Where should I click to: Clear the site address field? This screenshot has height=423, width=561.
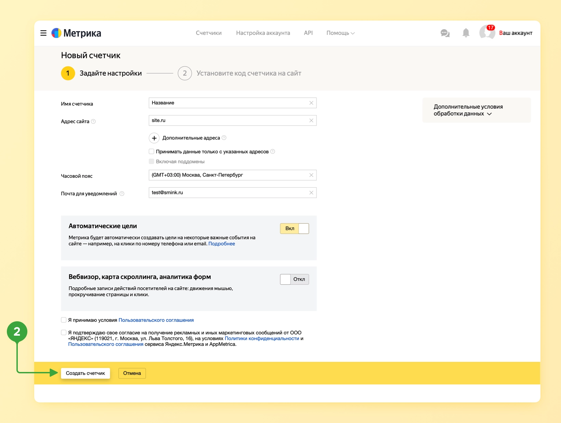(311, 121)
